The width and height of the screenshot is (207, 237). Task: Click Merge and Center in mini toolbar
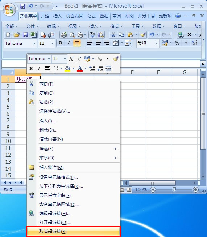(x=108, y=69)
